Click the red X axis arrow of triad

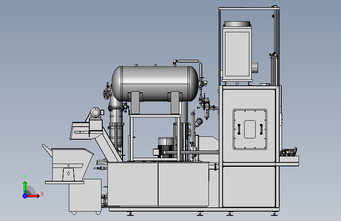pos(33,196)
